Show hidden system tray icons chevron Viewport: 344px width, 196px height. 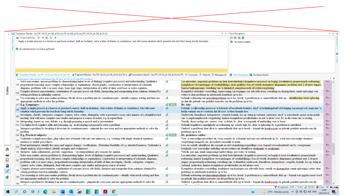pyautogui.click(x=292, y=192)
